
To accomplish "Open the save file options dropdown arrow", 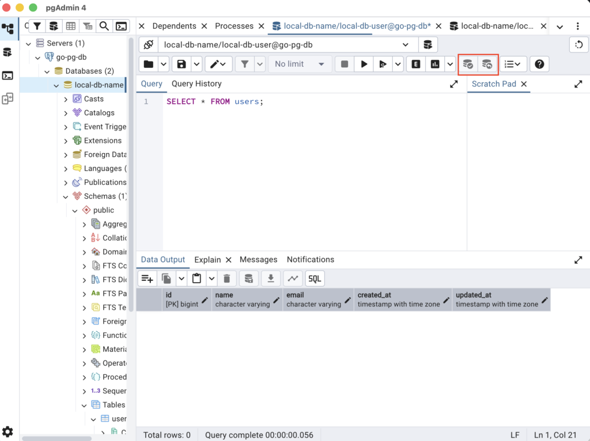I will click(x=196, y=64).
